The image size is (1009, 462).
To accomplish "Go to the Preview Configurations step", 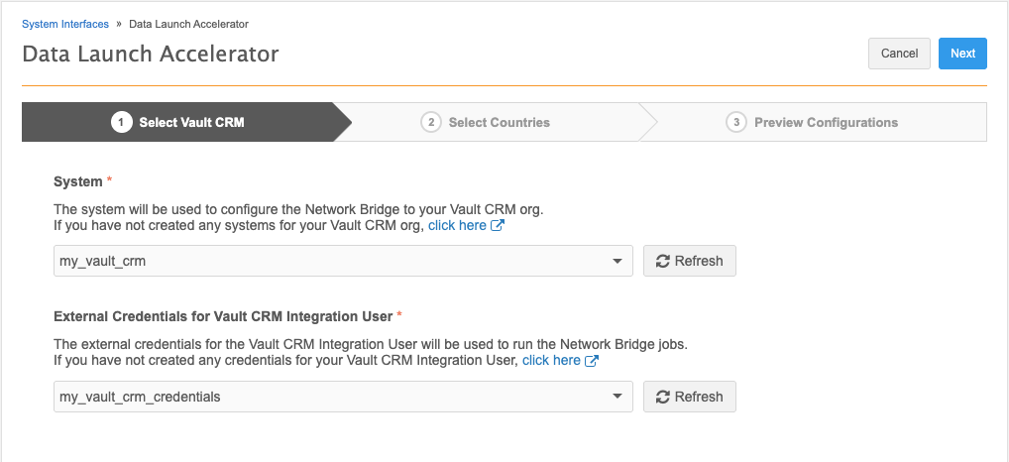I will [827, 122].
